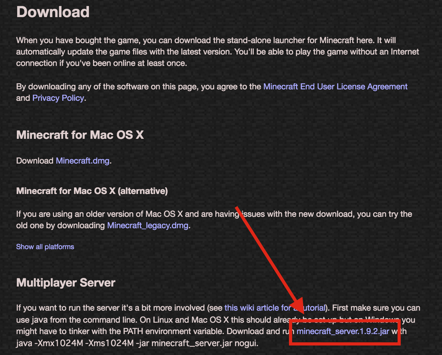Expand Show all platforms
Screen dimensions: 442x355
(45, 247)
